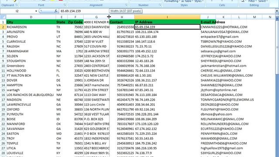
Task: Select zip code cell 45373
Action: click(75, 139)
